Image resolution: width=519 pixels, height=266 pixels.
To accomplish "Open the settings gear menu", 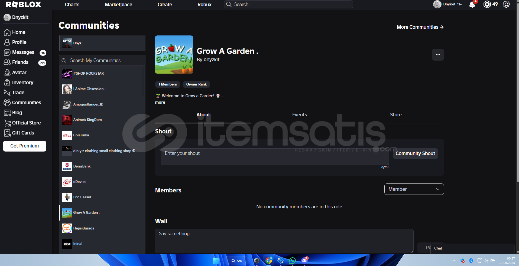I will (506, 4).
